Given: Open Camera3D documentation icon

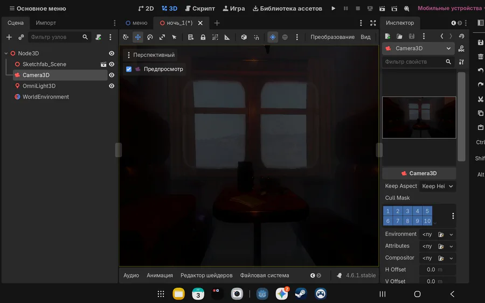Looking at the screenshot, I should point(461,48).
